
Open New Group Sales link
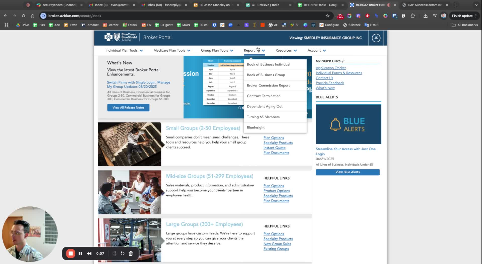click(277, 244)
